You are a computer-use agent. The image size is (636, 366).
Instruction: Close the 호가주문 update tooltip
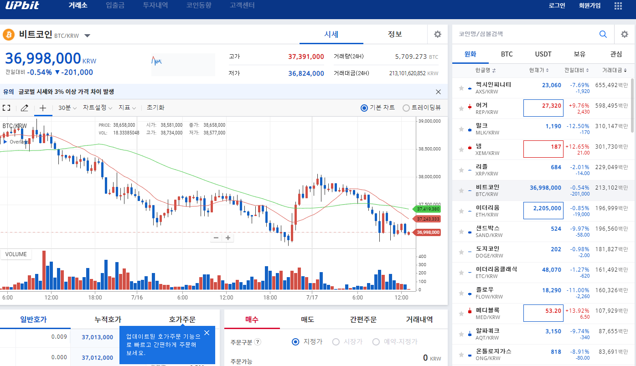coord(207,333)
